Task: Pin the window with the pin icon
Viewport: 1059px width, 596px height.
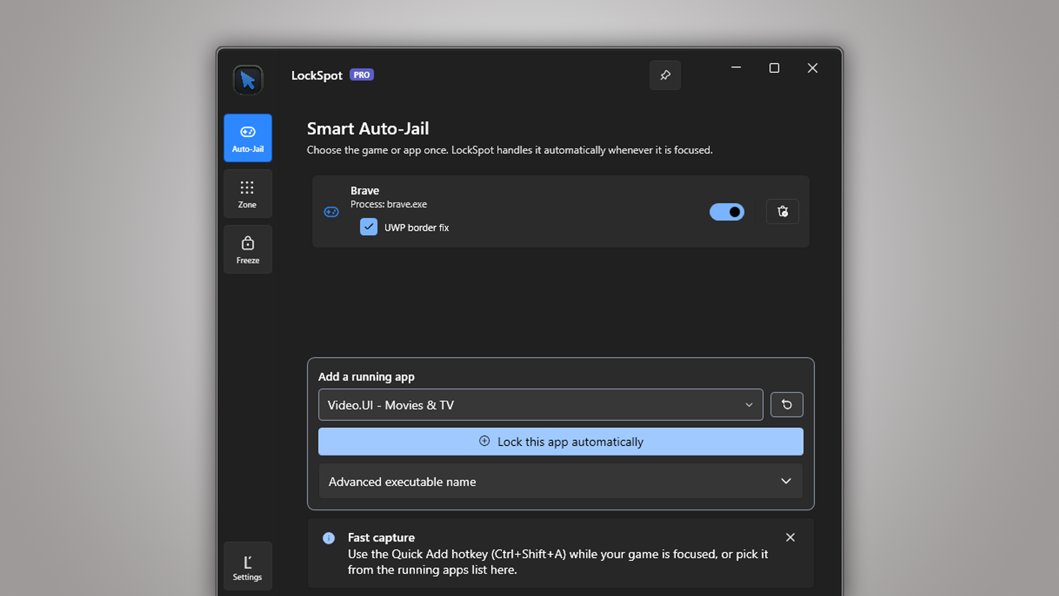Action: coord(665,75)
